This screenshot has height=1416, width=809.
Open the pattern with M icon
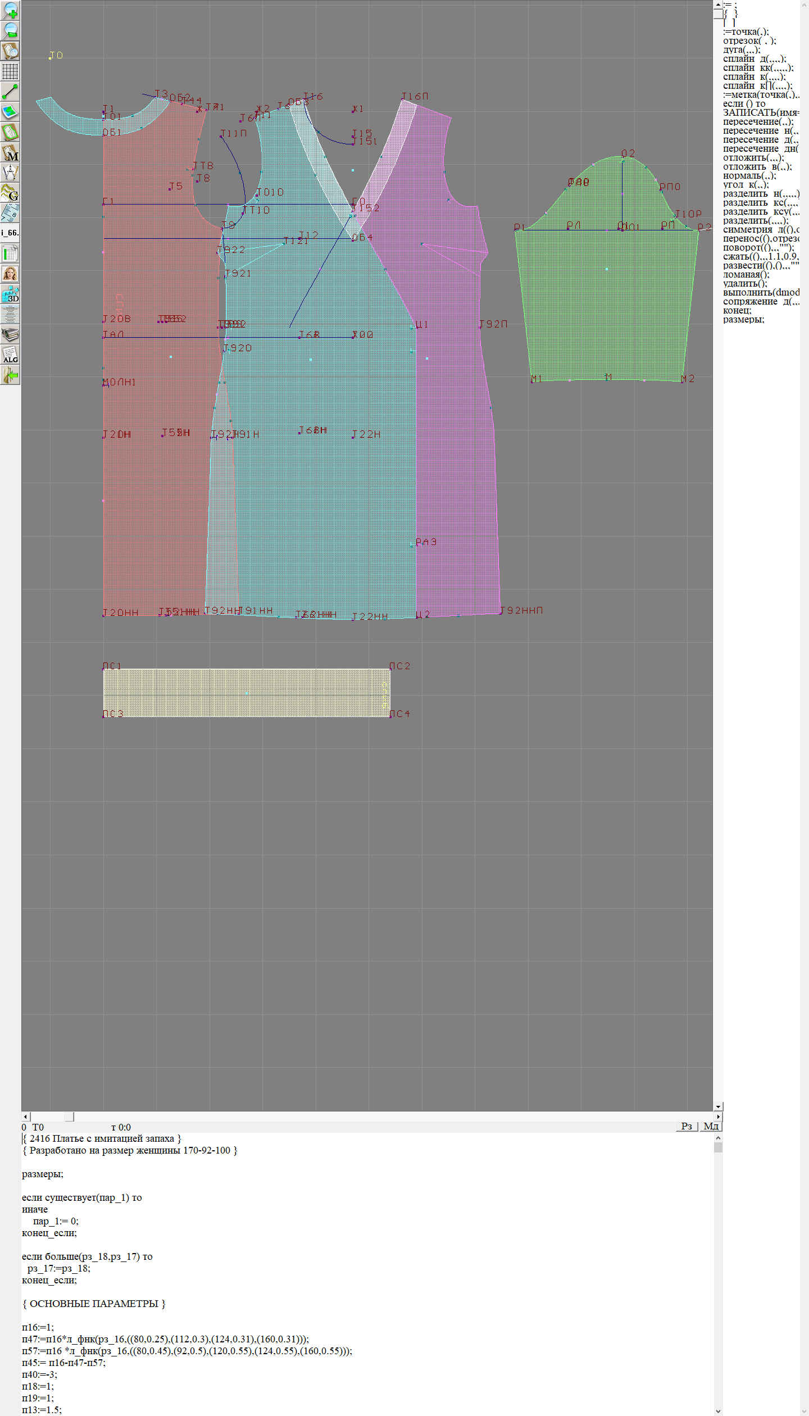coord(10,153)
